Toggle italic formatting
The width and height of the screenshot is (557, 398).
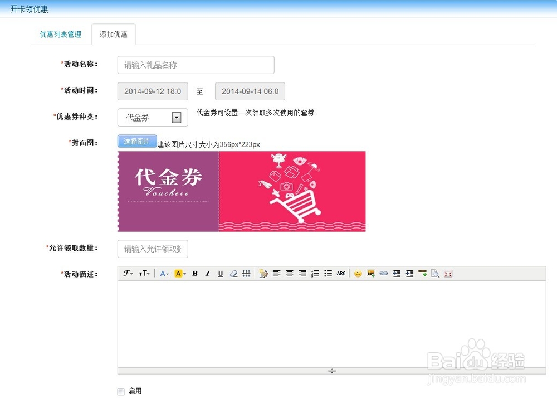[x=207, y=274]
